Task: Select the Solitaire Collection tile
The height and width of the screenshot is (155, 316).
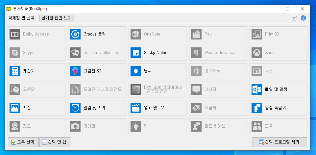Action: [x=97, y=53]
